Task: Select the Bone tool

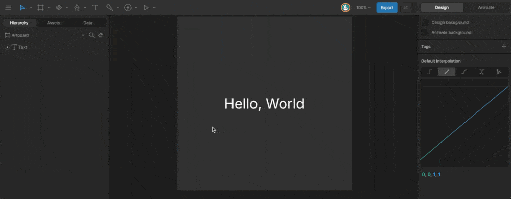Action: (x=109, y=8)
